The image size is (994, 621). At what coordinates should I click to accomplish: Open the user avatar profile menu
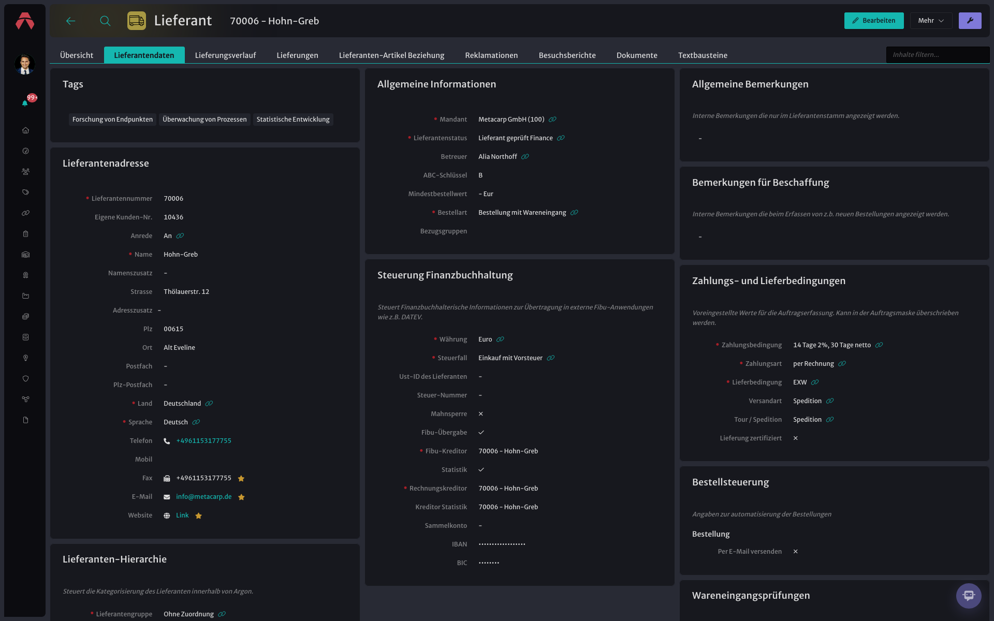pyautogui.click(x=24, y=64)
